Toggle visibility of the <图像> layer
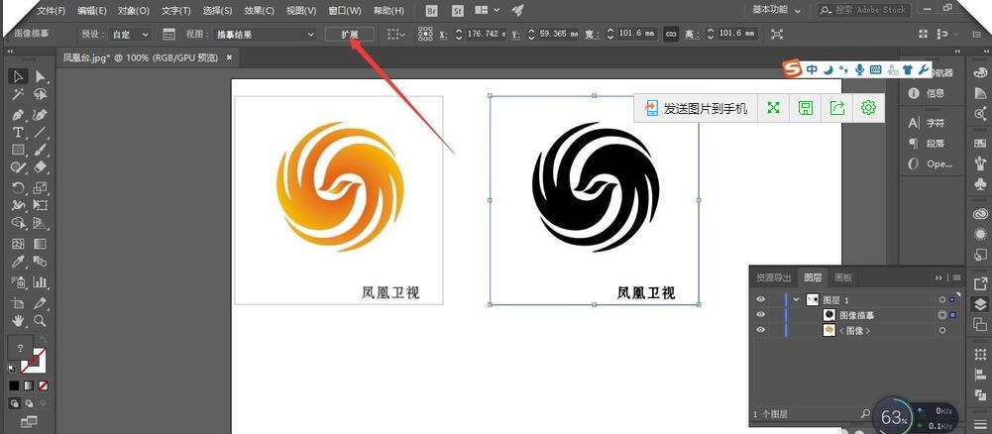Viewport: 992px width, 434px height. coord(761,331)
